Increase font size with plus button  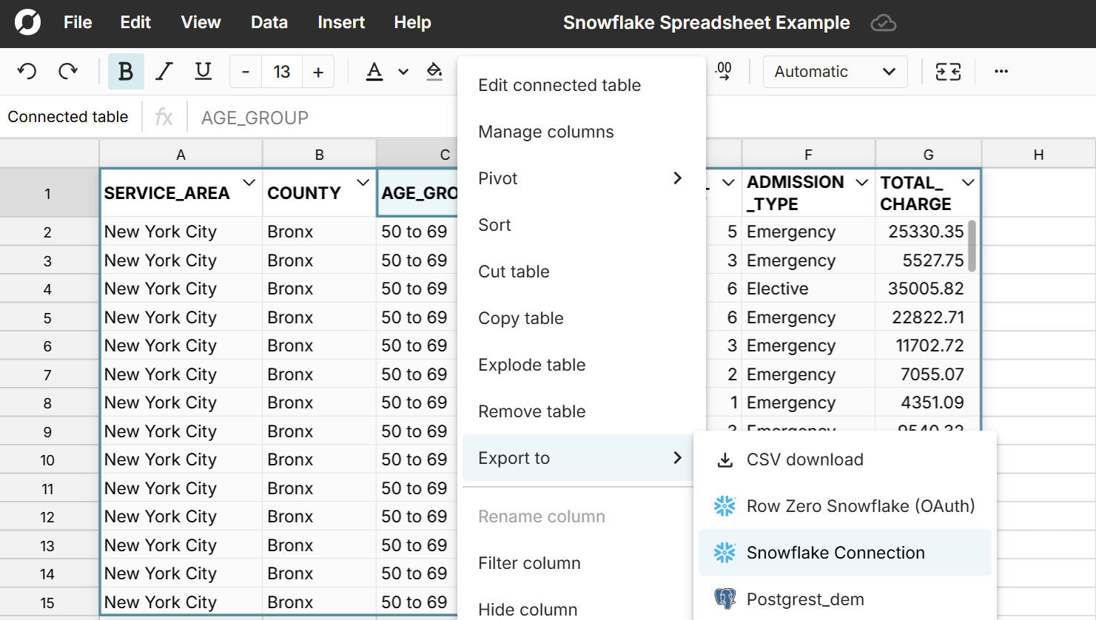point(318,72)
